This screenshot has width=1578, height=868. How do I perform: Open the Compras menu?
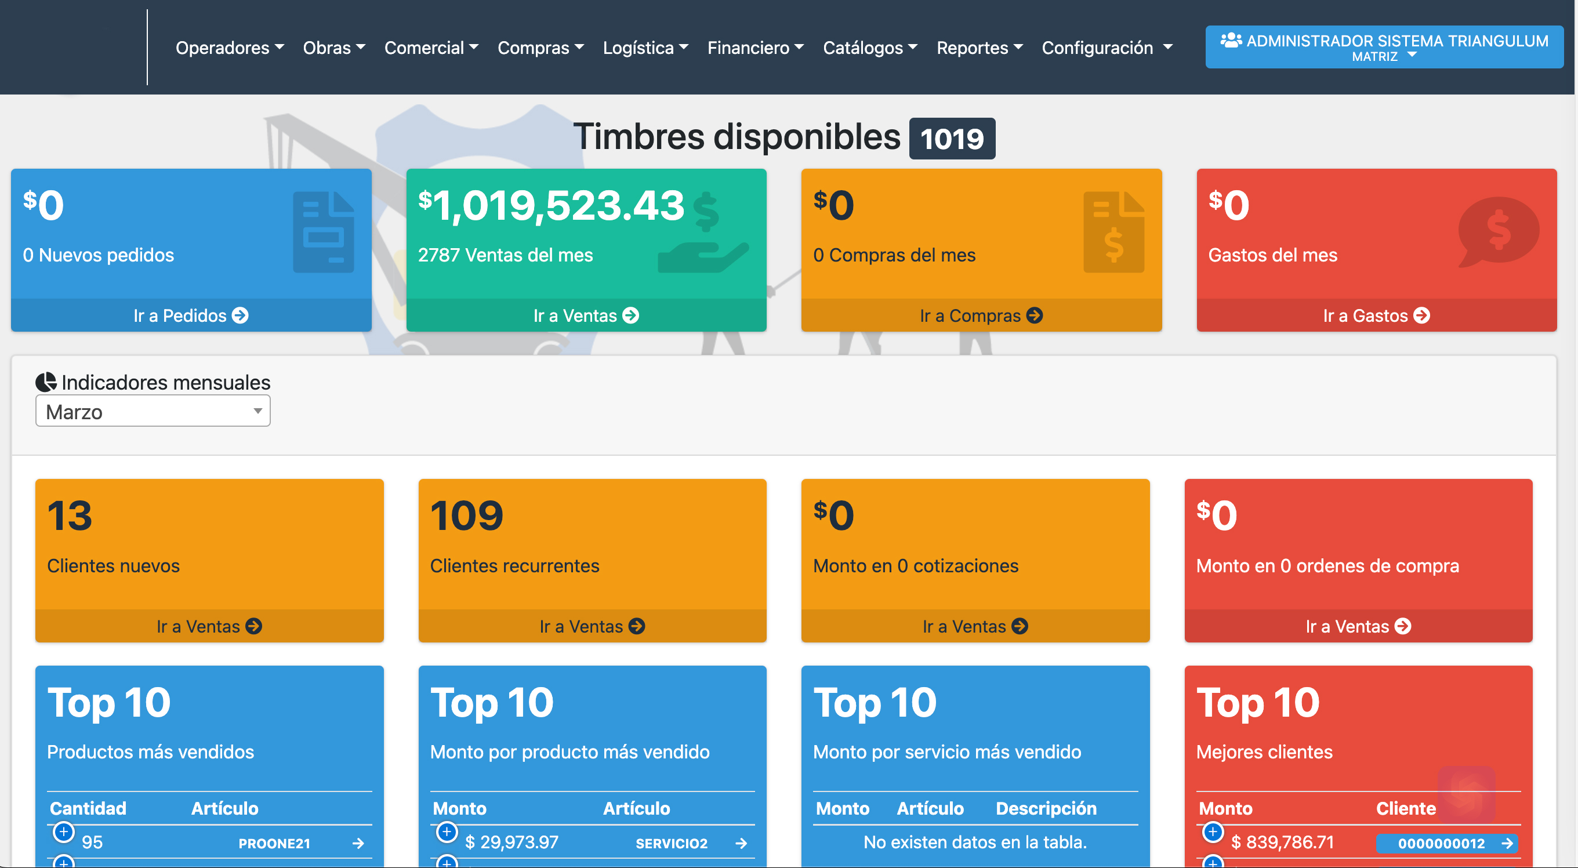click(x=540, y=48)
